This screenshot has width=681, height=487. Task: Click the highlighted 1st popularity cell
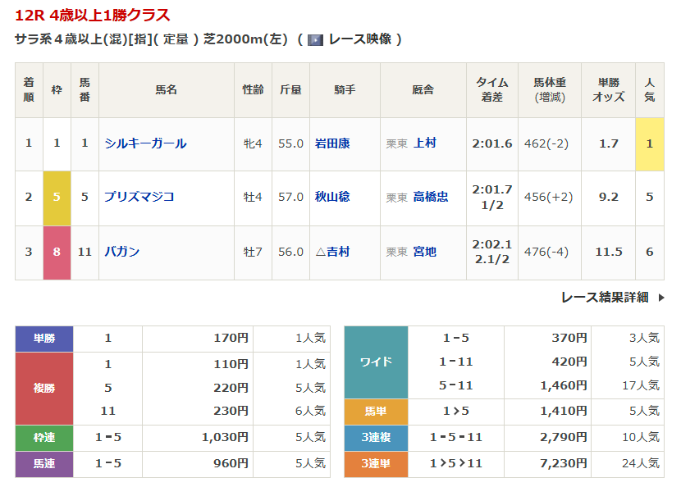pyautogui.click(x=649, y=143)
